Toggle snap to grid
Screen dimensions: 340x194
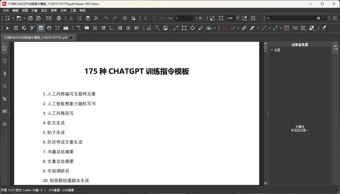[x=133, y=18]
